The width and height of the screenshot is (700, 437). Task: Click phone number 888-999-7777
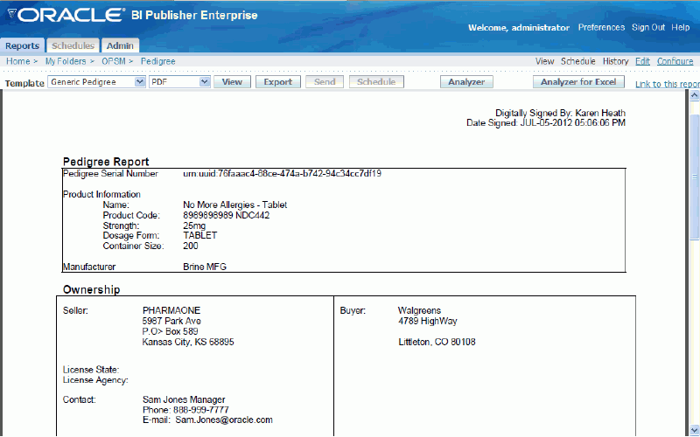pyautogui.click(x=201, y=409)
